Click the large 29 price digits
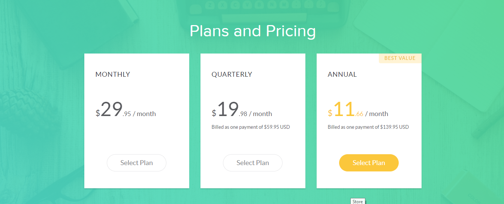Screen dimensions: 504x204 click(x=111, y=110)
